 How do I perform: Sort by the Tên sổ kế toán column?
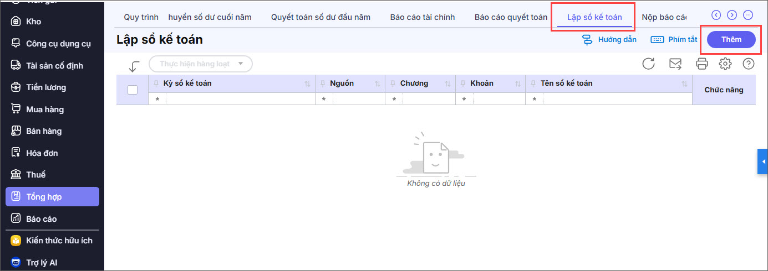point(684,84)
